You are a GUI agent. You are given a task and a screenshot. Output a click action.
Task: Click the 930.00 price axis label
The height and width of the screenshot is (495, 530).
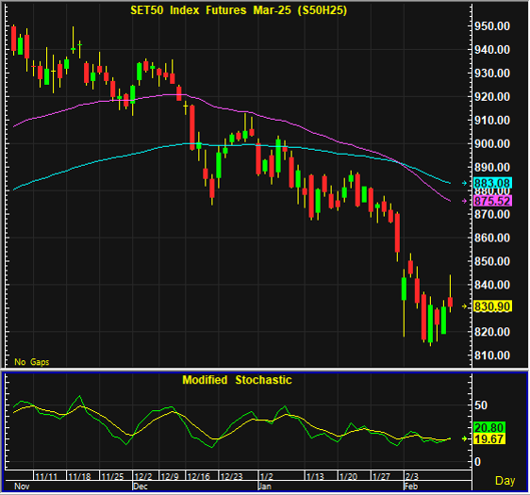pyautogui.click(x=492, y=73)
